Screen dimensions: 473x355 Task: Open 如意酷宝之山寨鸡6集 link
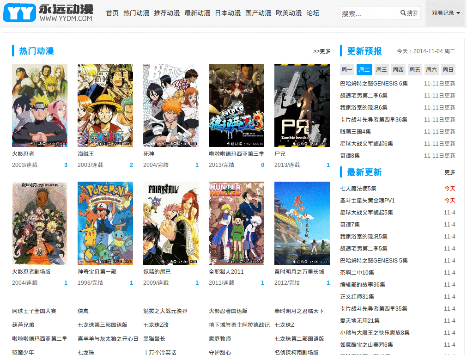click(x=366, y=345)
